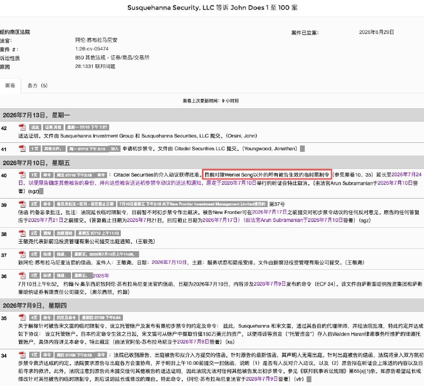The width and height of the screenshot is (424, 386).
Task: Click the 证明 其他 tag on entry 42
Action: 53,127
